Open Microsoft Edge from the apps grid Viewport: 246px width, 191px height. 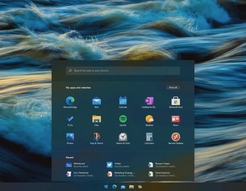click(70, 102)
